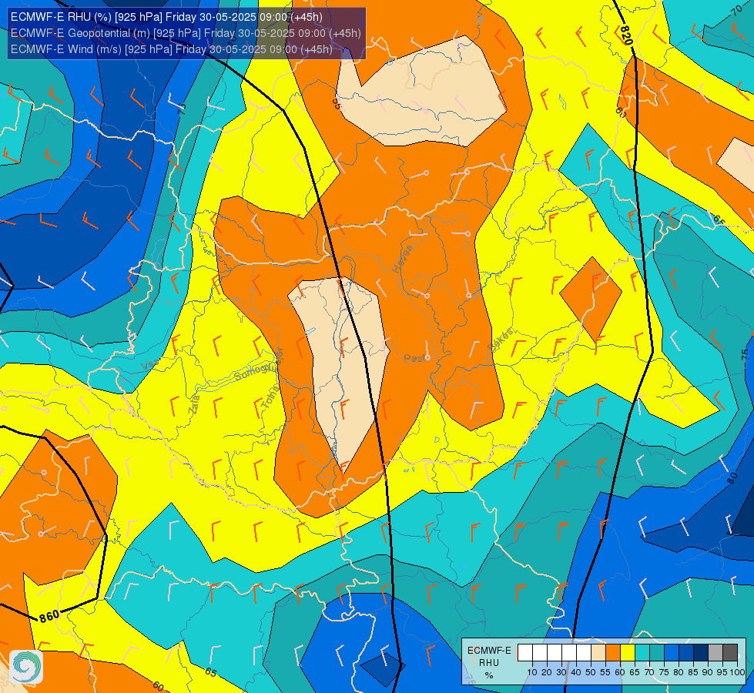This screenshot has width=754, height=693.
Task: Click the '860' geopotential contour label
Action: (49, 615)
